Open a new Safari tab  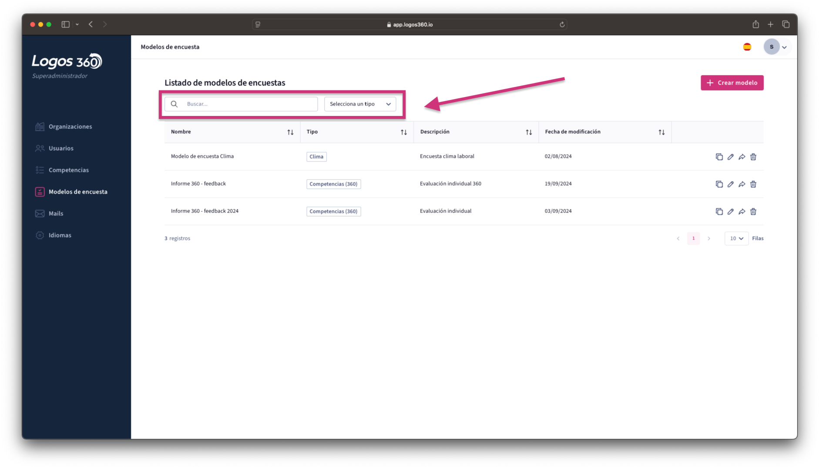(x=770, y=24)
